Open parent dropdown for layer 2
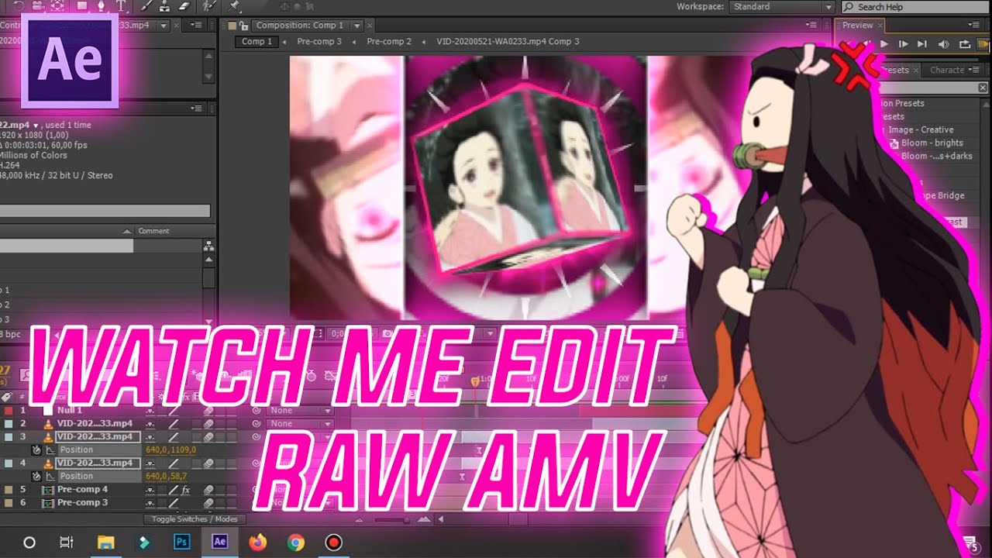The height and width of the screenshot is (558, 992). click(x=300, y=424)
